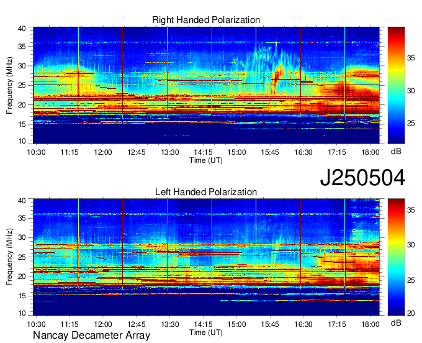Click "Time (UT)" label under Left Handed plot
422x343 pixels.
click(x=206, y=332)
